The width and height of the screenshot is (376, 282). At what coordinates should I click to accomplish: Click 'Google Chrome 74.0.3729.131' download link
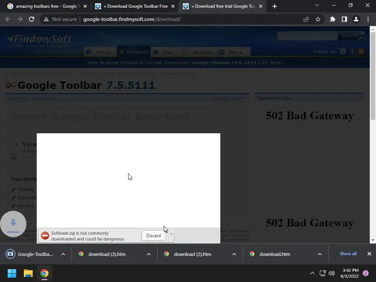(x=229, y=62)
